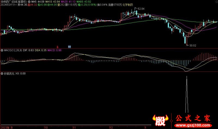Click the 抄底优化 indicator name

click(x=9, y=73)
